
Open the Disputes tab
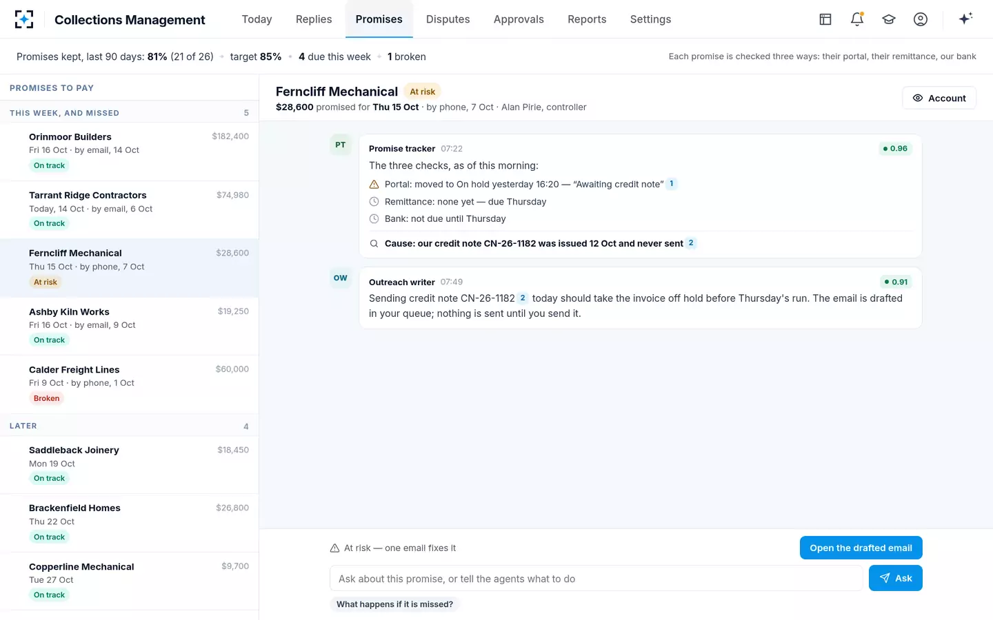tap(448, 19)
